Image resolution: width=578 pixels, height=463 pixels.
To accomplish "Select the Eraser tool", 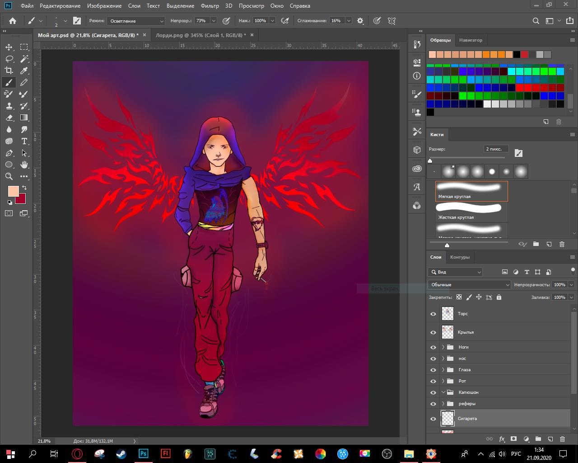I will [9, 118].
